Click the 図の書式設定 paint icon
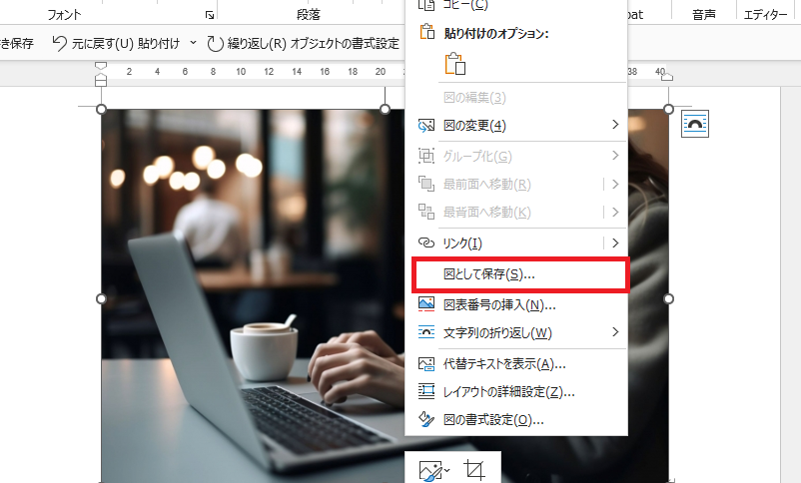 [x=426, y=420]
